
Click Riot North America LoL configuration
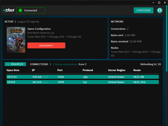pos(41,33)
